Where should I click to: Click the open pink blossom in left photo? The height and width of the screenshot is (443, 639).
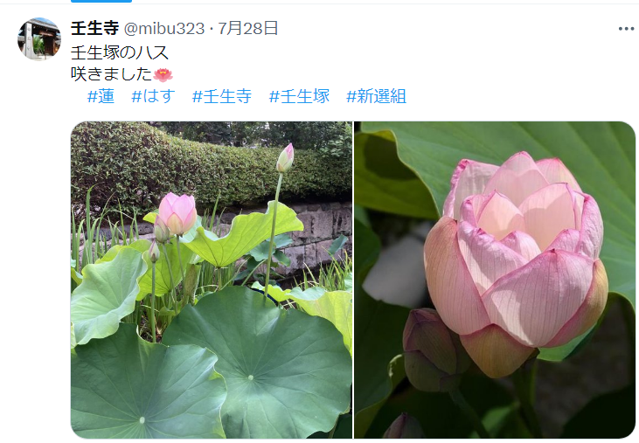[177, 214]
